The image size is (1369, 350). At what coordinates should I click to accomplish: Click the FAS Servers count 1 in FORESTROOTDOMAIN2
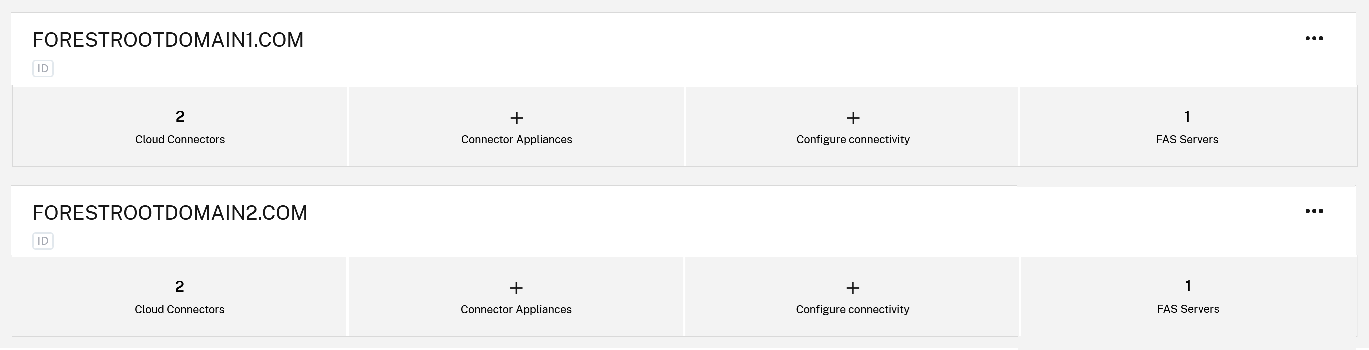pyautogui.click(x=1188, y=286)
